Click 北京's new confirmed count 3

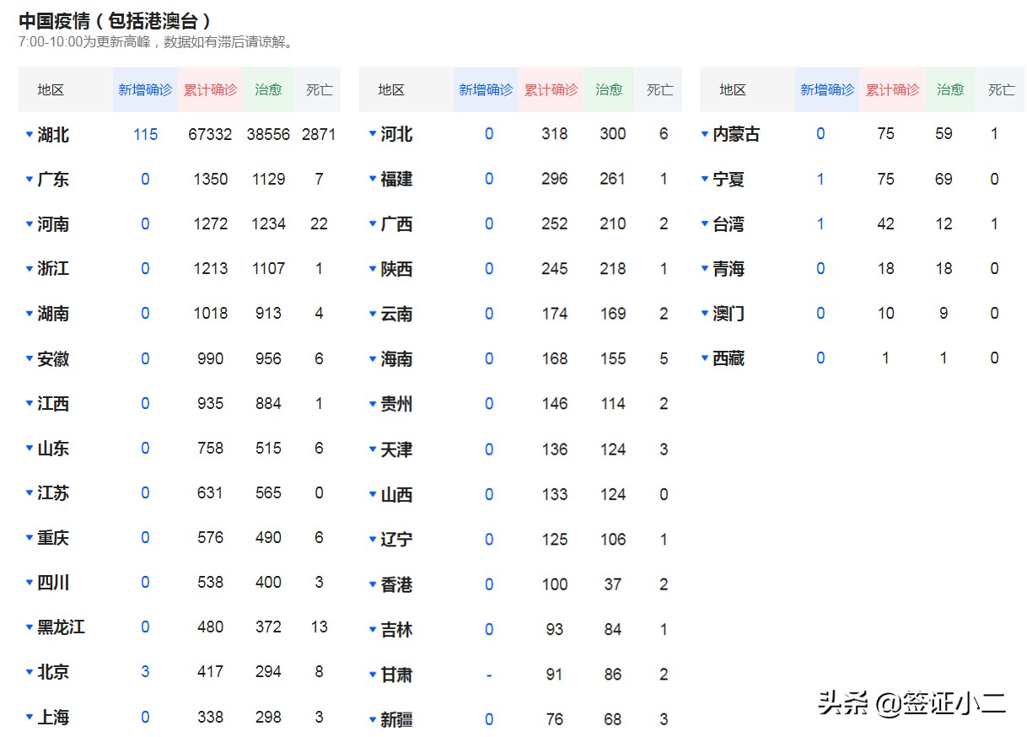[x=144, y=672]
